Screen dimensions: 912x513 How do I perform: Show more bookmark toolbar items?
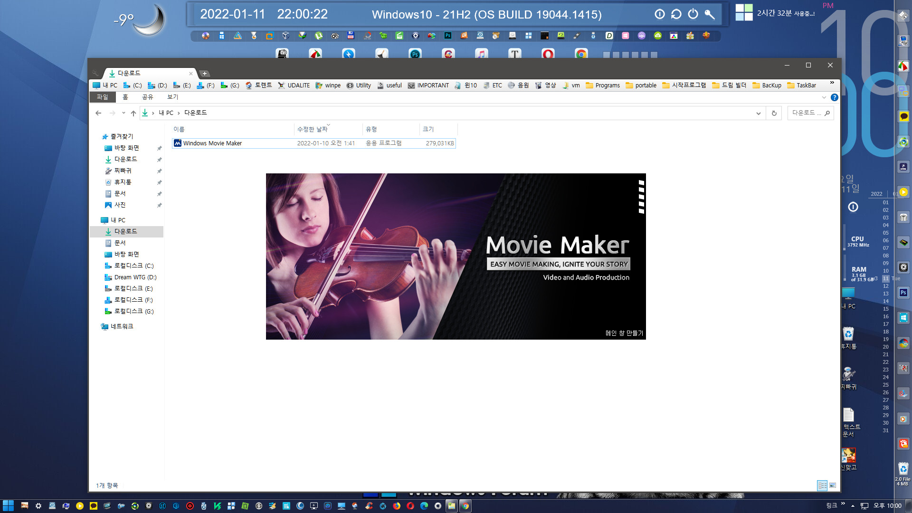point(832,83)
